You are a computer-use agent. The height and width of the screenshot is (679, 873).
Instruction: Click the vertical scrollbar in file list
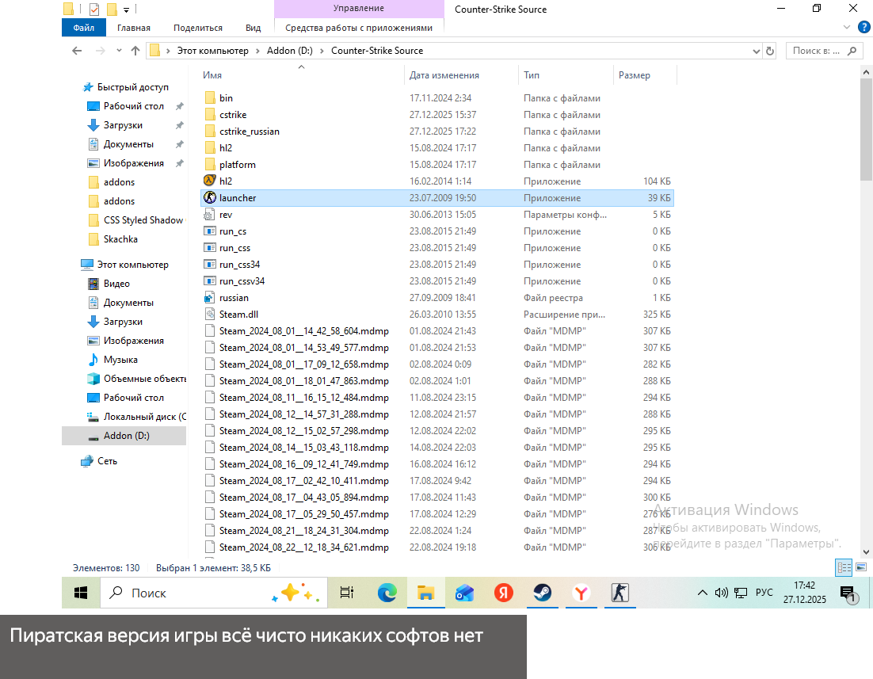tap(866, 128)
